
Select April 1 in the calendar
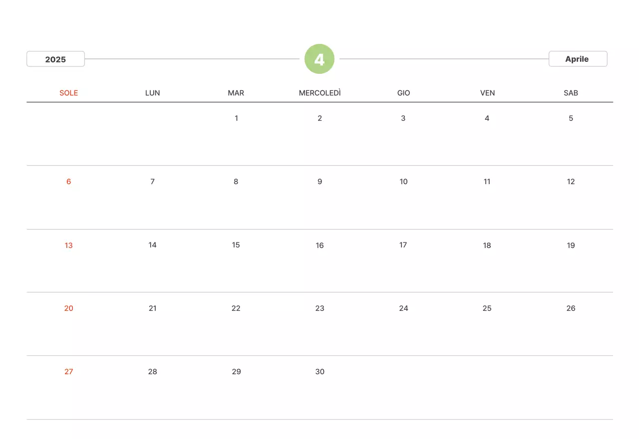coord(236,118)
